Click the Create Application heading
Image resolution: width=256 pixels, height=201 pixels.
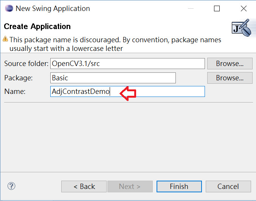(x=37, y=26)
